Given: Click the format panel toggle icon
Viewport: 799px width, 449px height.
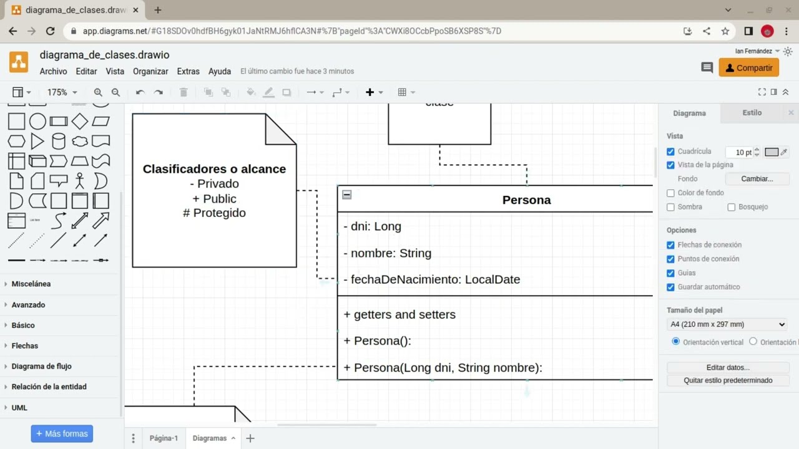Looking at the screenshot, I should click(x=774, y=92).
